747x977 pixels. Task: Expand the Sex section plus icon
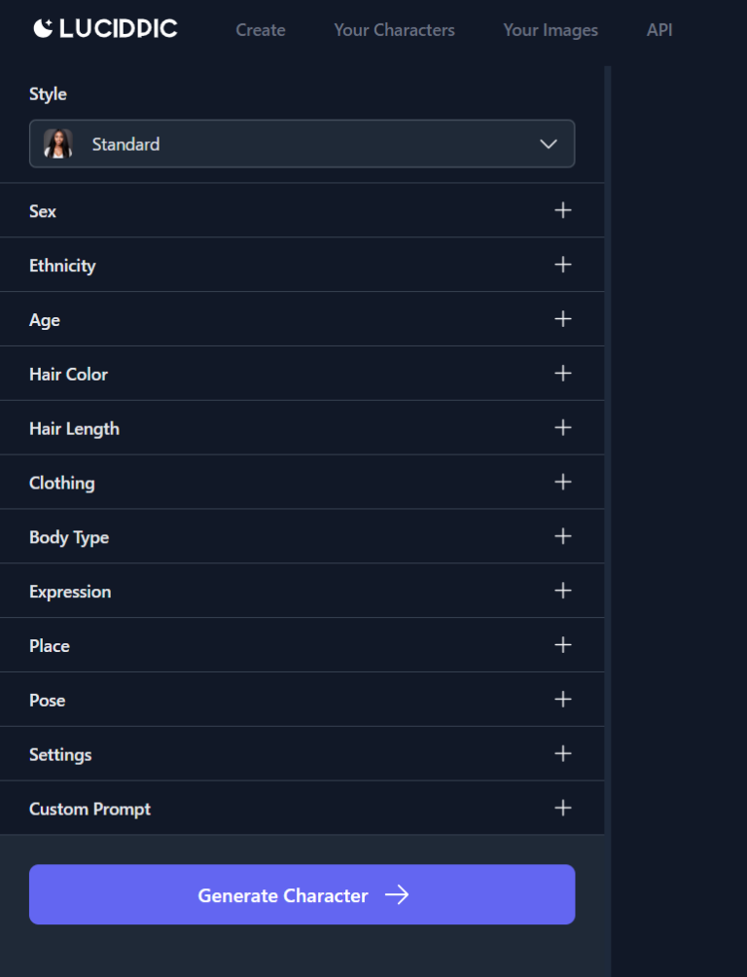[x=562, y=210]
